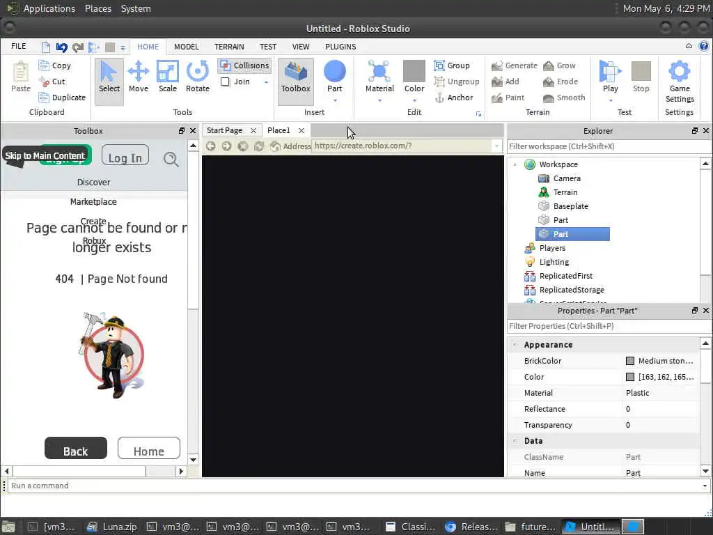Click the Log In button

click(x=125, y=156)
